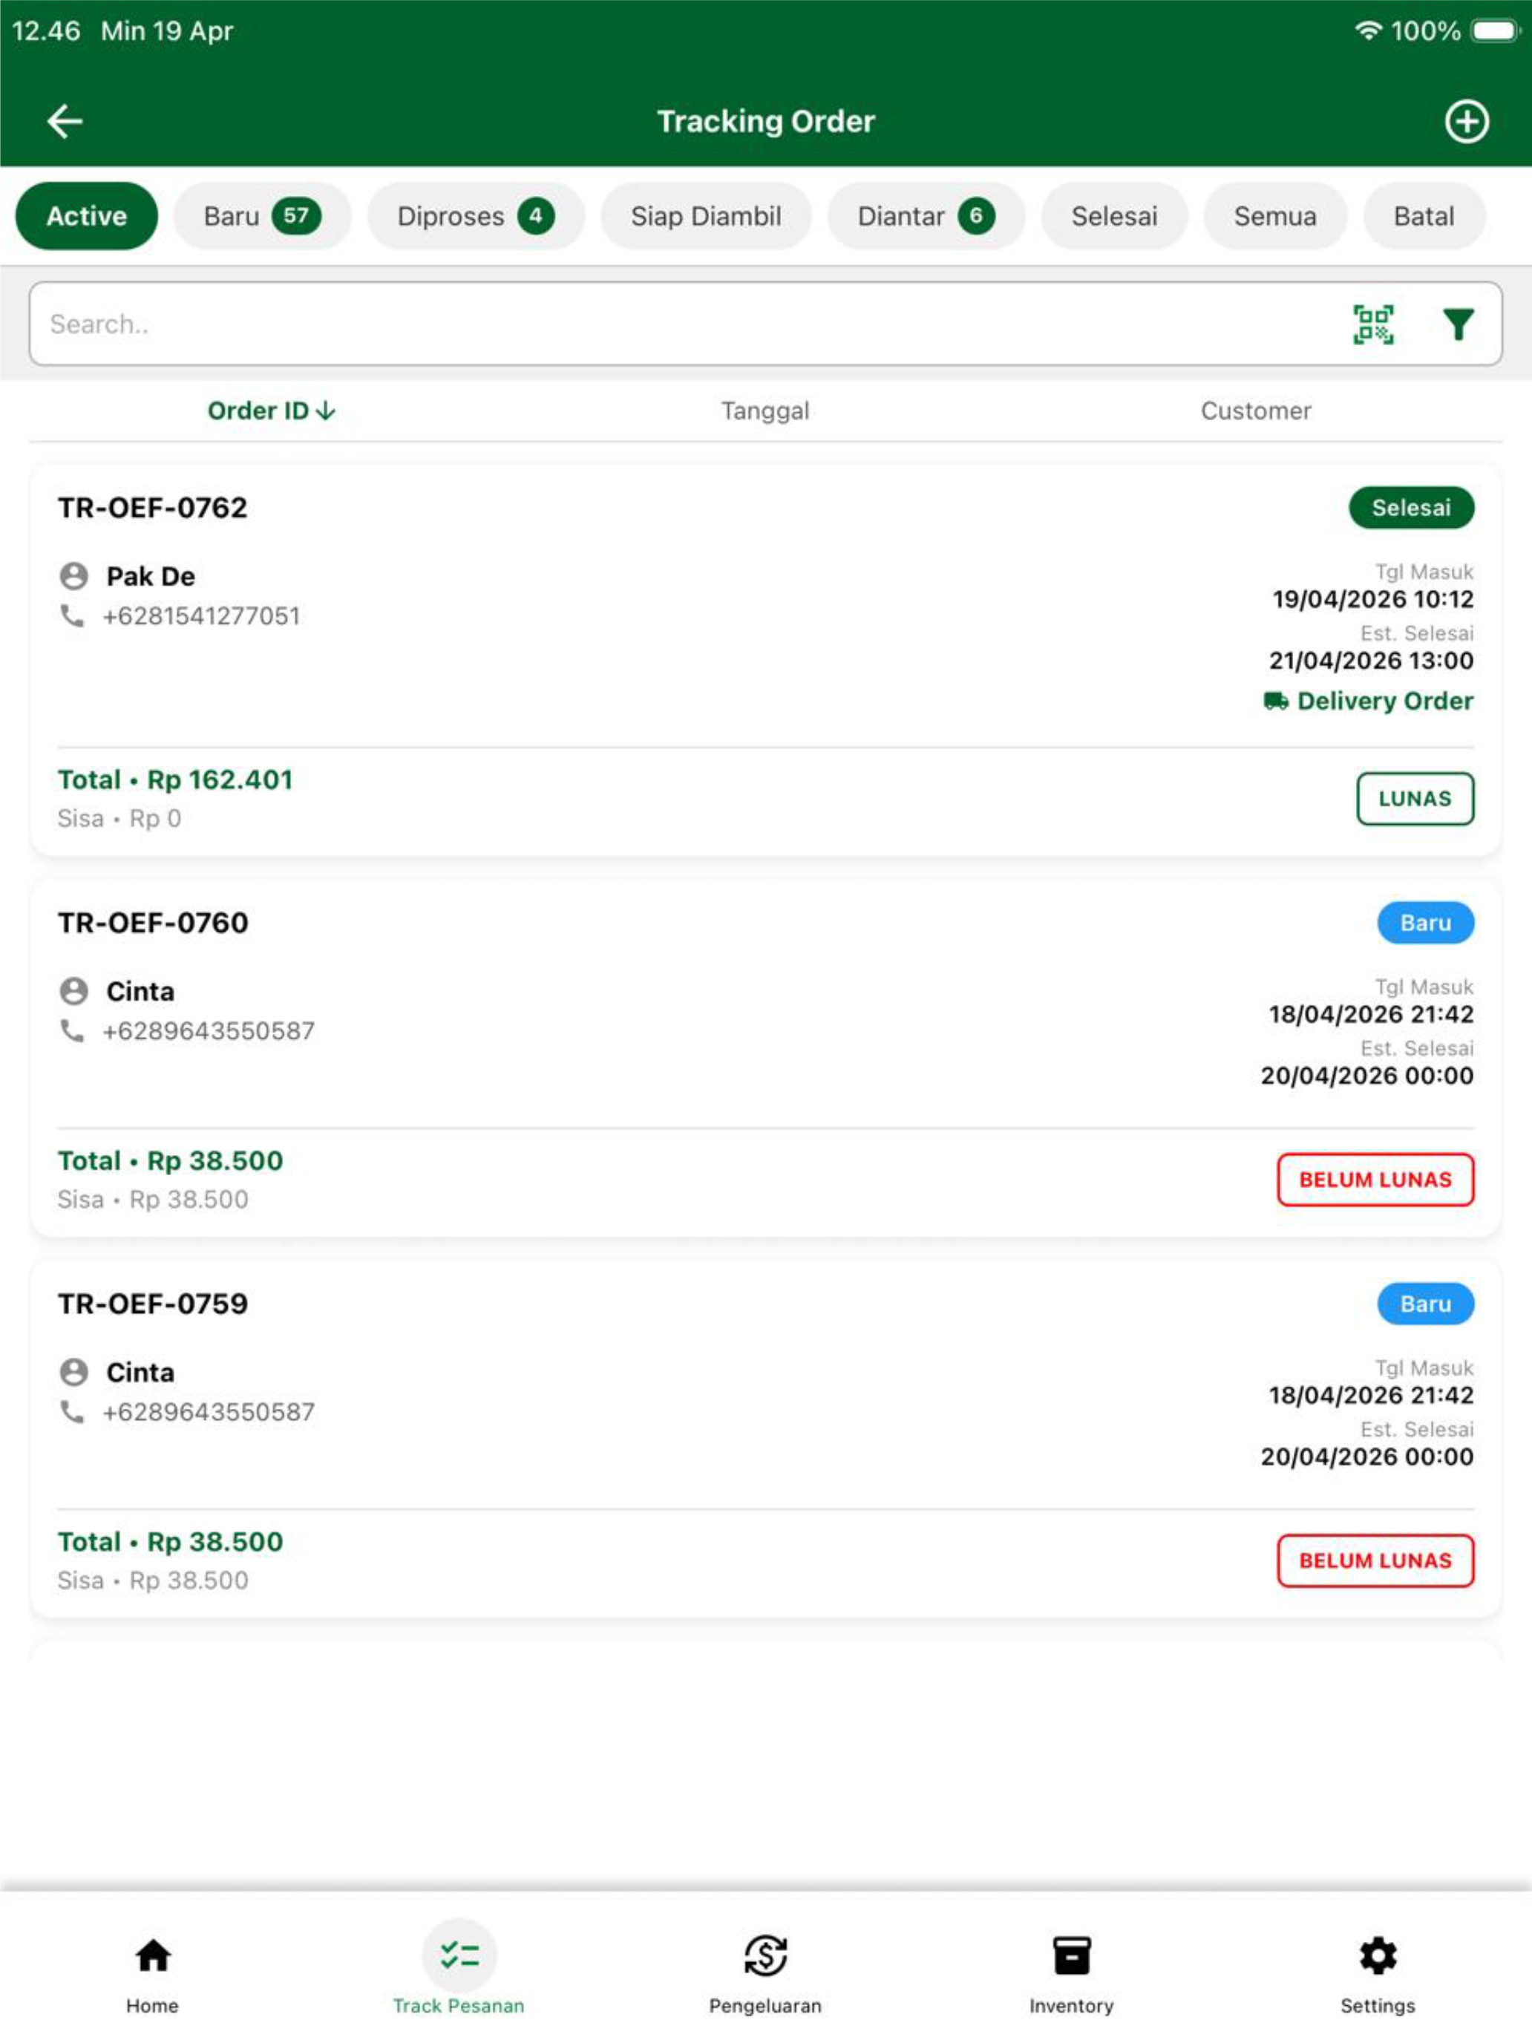Sort orders by Tanggal
The height and width of the screenshot is (2043, 1532).
[765, 411]
